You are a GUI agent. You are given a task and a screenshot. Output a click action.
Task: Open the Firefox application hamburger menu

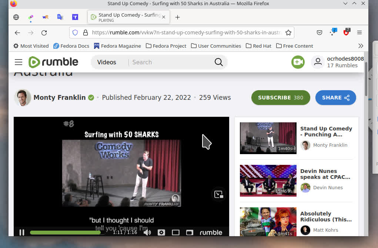(x=359, y=33)
